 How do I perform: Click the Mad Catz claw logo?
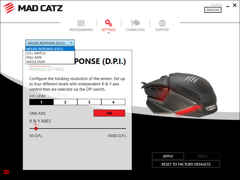pyautogui.click(x=9, y=8)
